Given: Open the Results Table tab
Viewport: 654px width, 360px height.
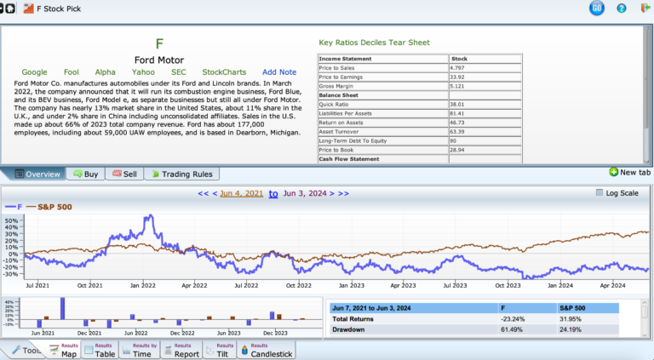Looking at the screenshot, I should [100, 350].
